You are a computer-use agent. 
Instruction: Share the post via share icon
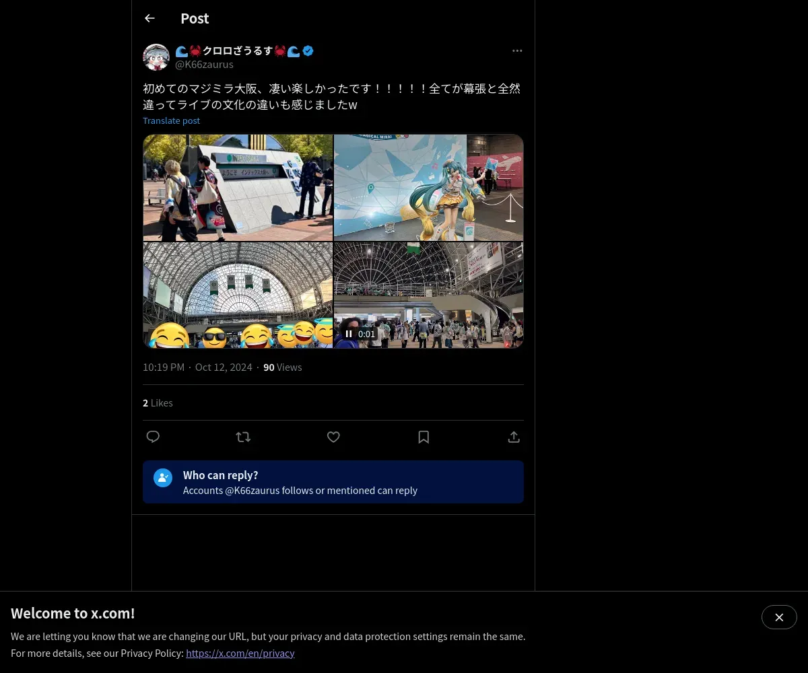point(514,437)
